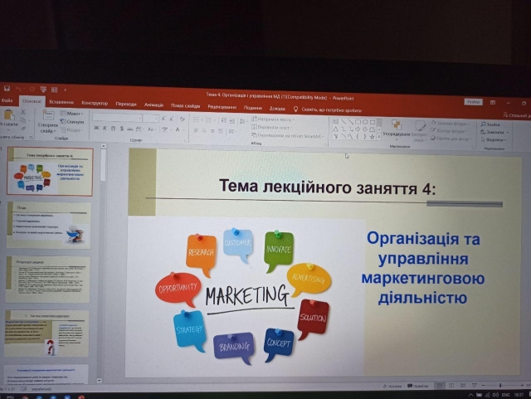Decrease font size with the small A icon
531x399 pixels.
[x=172, y=119]
